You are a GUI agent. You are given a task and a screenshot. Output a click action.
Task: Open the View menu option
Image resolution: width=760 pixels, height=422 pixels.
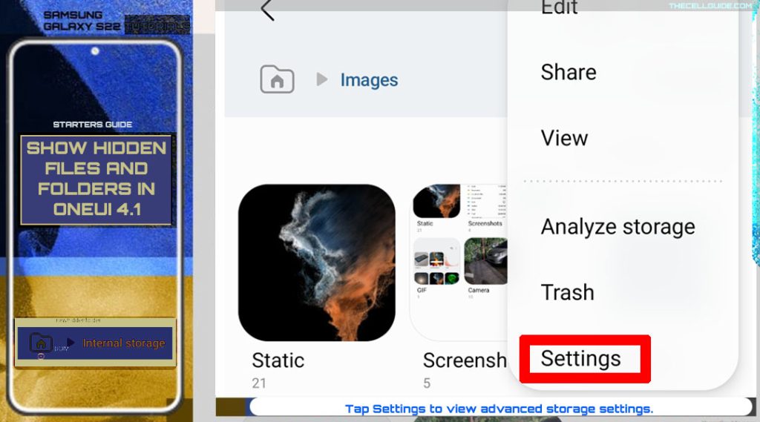564,138
